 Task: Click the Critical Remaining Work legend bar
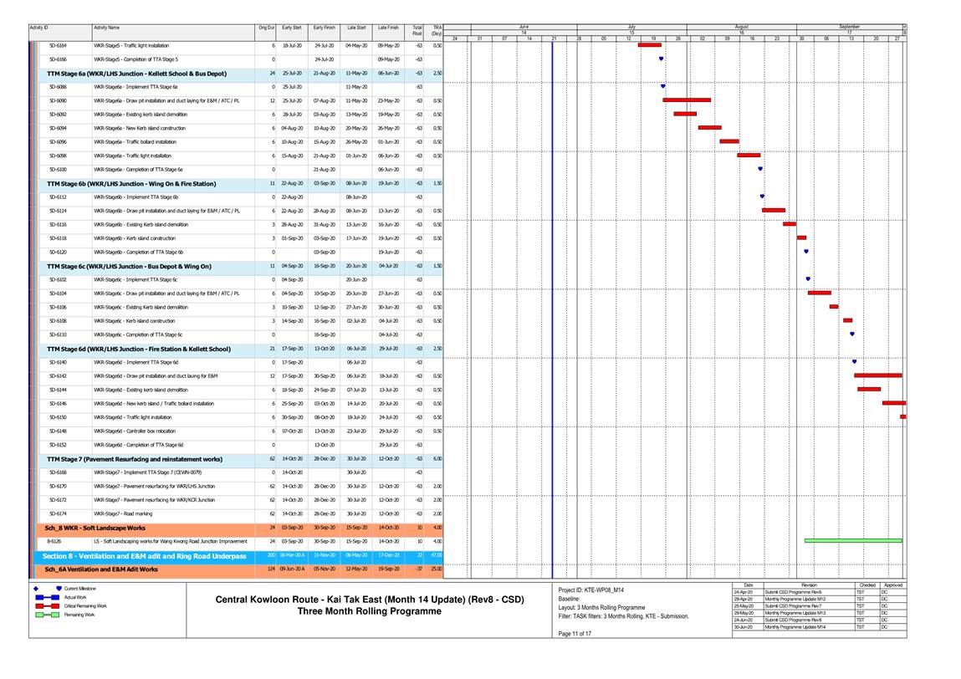(x=47, y=605)
